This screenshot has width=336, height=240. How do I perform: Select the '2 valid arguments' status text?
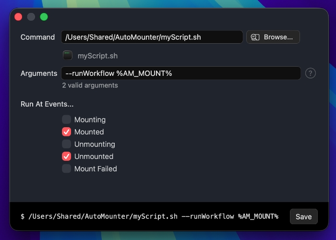90,85
